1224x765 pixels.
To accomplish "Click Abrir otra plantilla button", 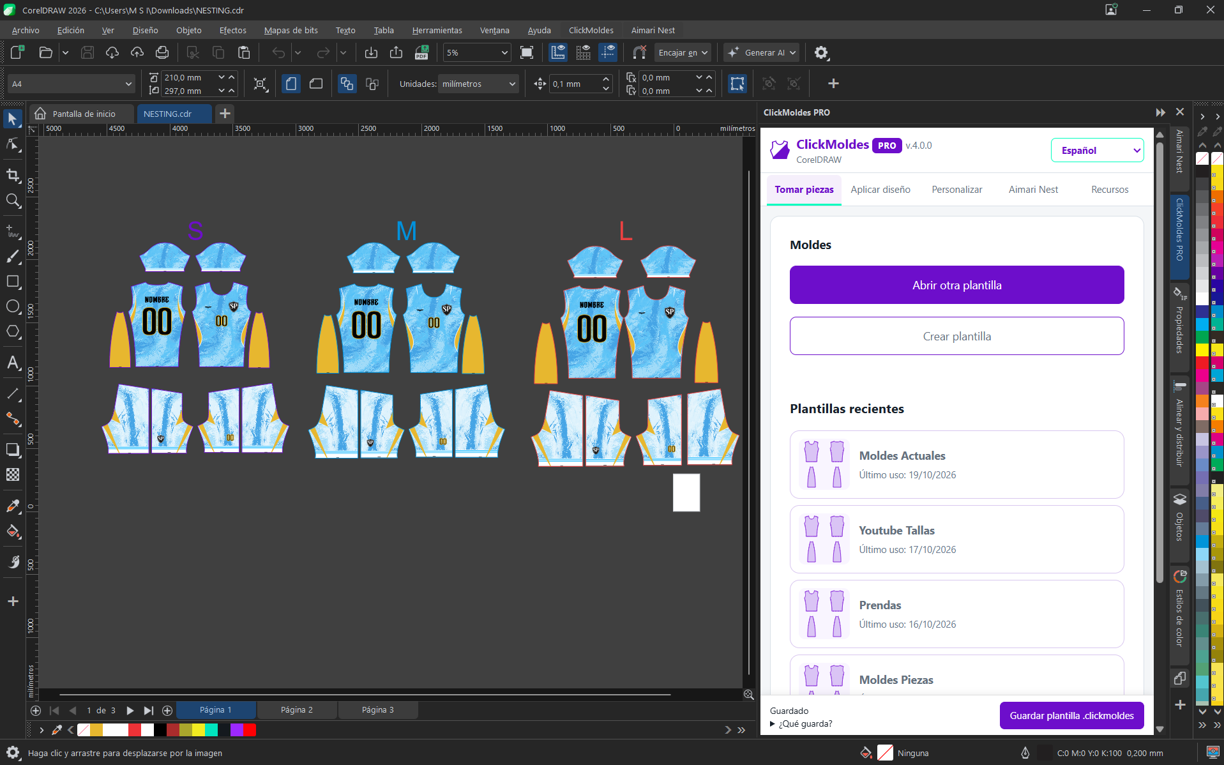I will (956, 285).
